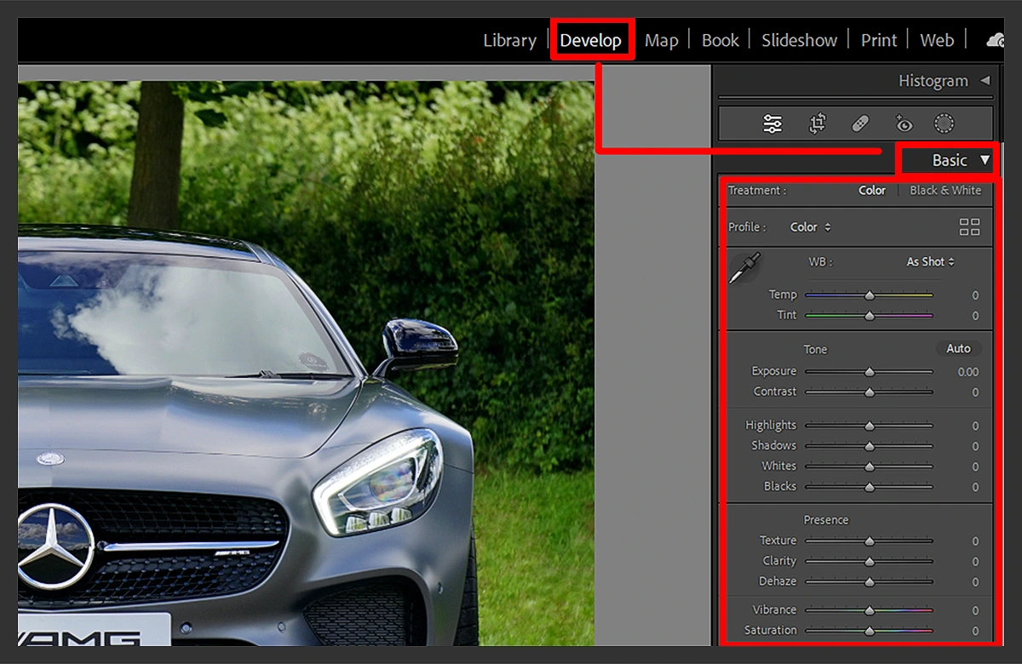Click the cloud sync icon
Image resolution: width=1022 pixels, height=664 pixels.
tap(995, 40)
